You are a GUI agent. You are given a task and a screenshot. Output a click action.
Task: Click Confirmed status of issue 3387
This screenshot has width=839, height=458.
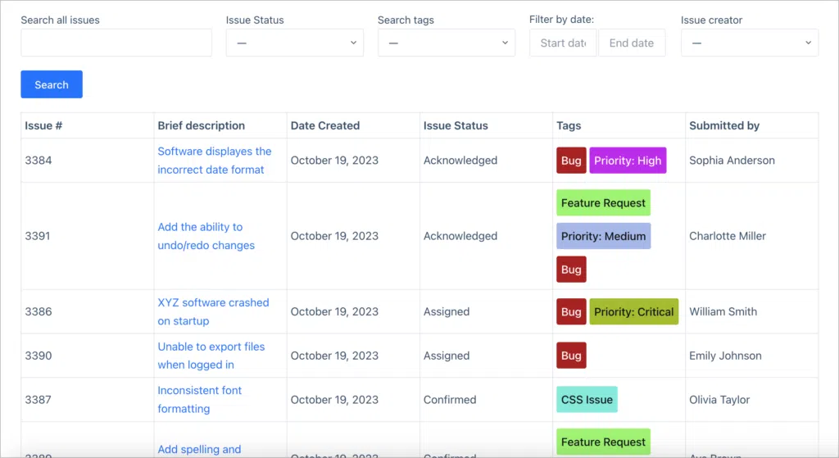tap(450, 399)
